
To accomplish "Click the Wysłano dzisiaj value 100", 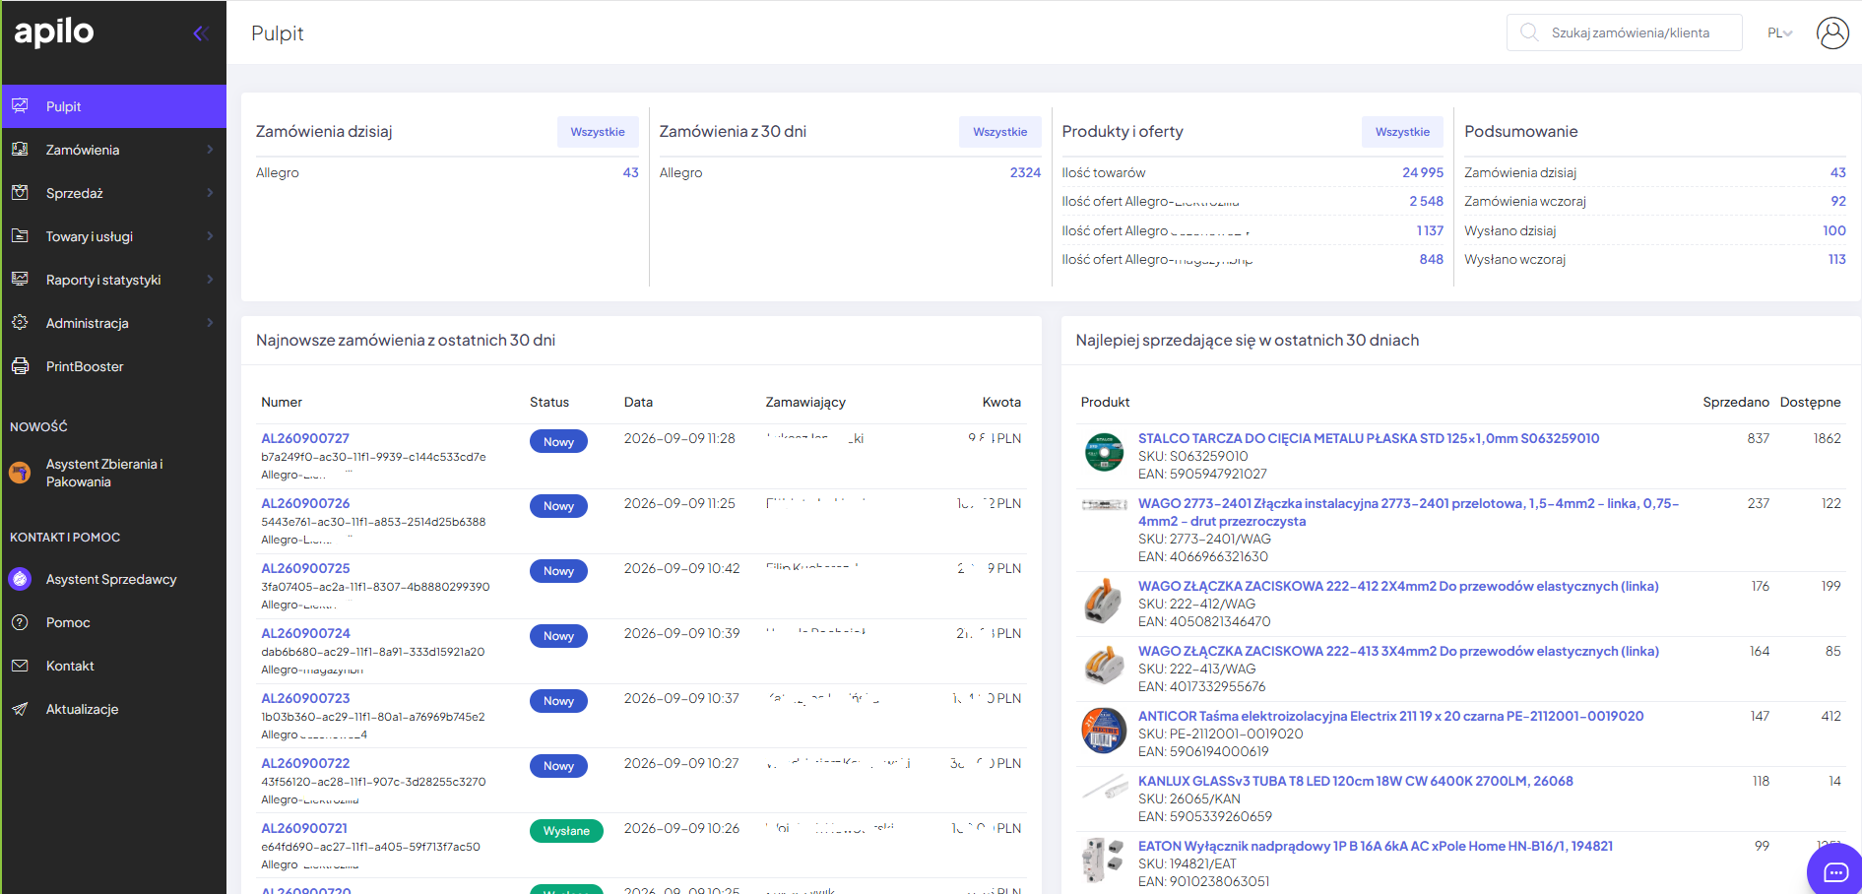I will coord(1834,230).
